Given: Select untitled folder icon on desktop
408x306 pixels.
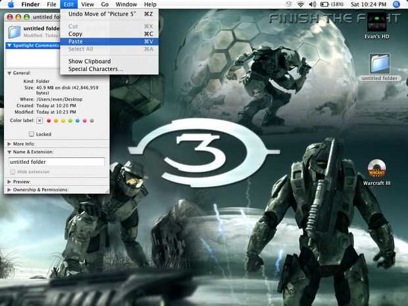Looking at the screenshot, I should point(380,63).
